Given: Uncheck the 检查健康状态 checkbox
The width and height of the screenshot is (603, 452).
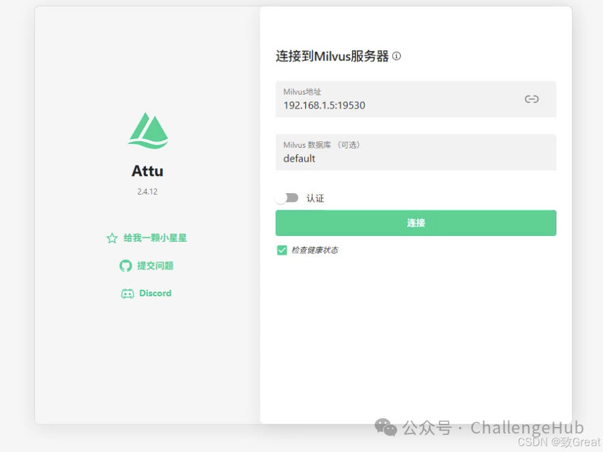Looking at the screenshot, I should click(282, 250).
